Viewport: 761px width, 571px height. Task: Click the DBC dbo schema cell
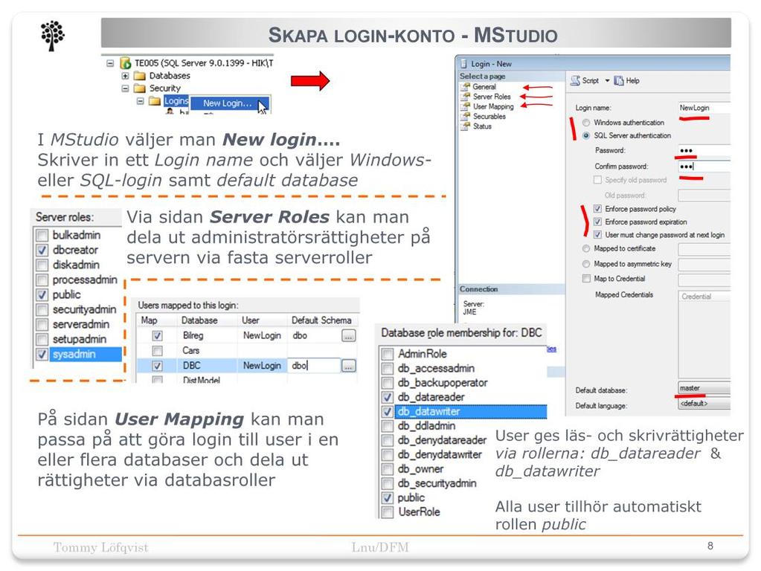pyautogui.click(x=314, y=366)
